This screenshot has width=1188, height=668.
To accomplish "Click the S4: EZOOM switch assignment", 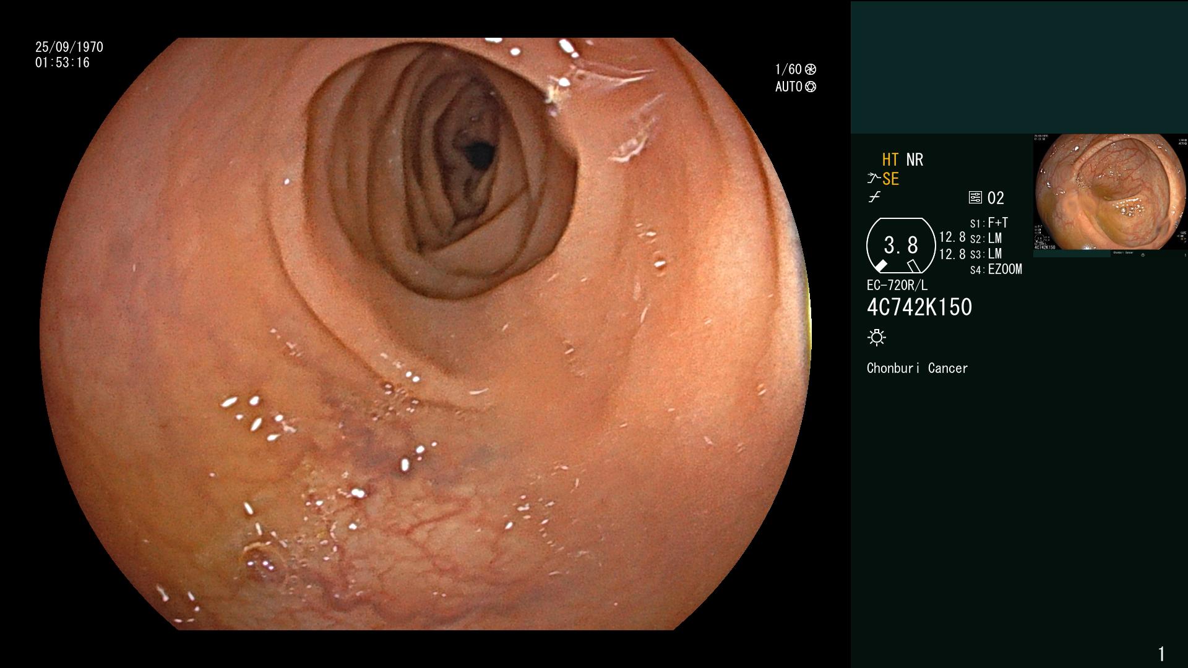I will 996,269.
